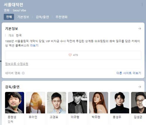
Task: Click the heart icon with 479 likes
Action: (70, 55)
